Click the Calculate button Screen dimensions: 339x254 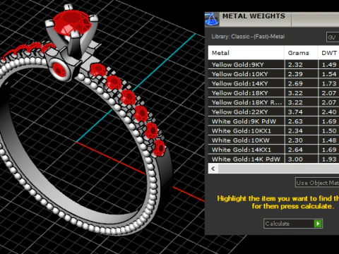pyautogui.click(x=293, y=224)
